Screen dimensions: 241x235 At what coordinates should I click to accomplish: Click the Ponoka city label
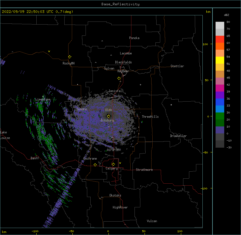(134, 38)
